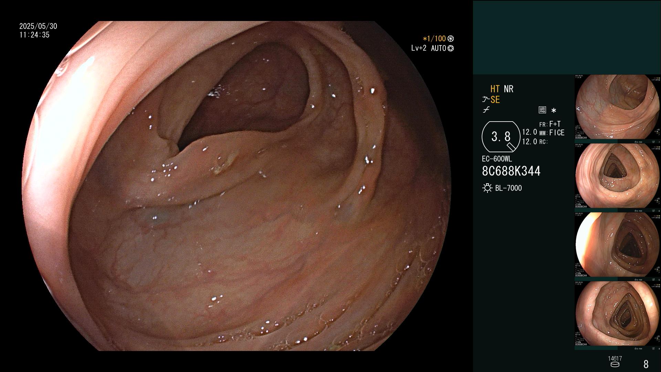Click the RC: setting label
The width and height of the screenshot is (661, 372).
click(543, 142)
